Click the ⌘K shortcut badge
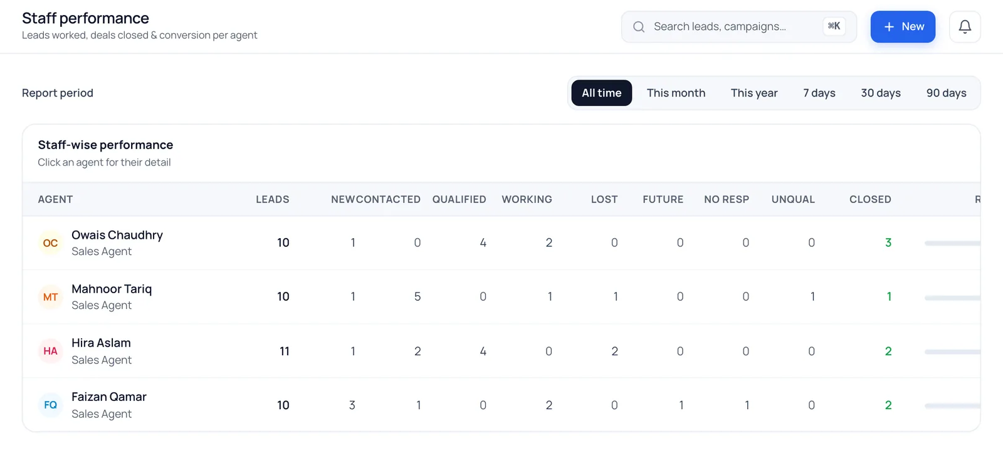 (834, 26)
